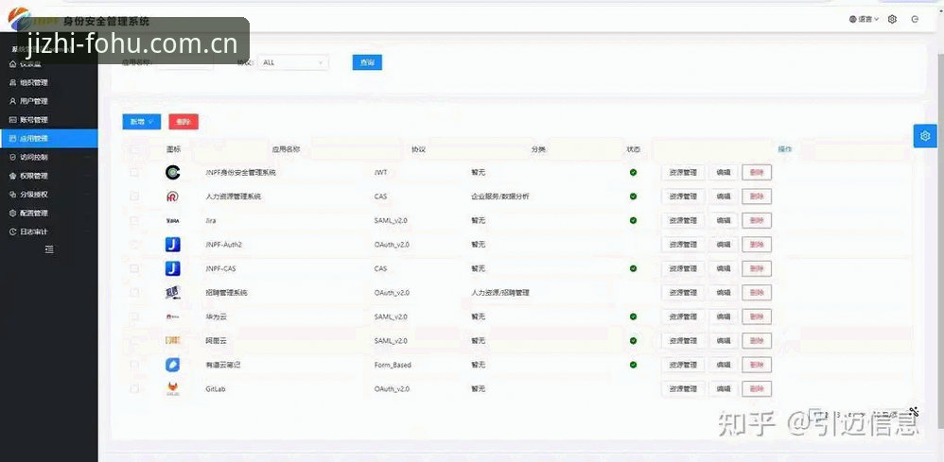Image resolution: width=944 pixels, height=462 pixels.
Task: Click green status icon for JNPF身份安全管理系统
Action: coord(634,173)
